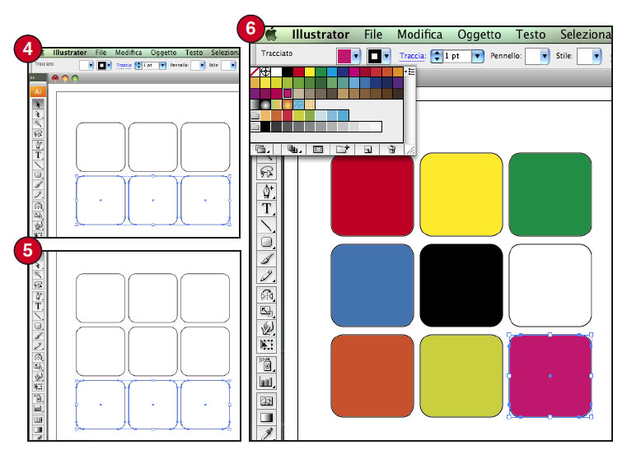Click the 1 pt stroke weight field in the colored-squares window
The width and height of the screenshot is (627, 459).
456,56
